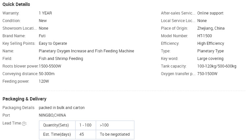Click the 45 days estimate cell
Viewport: 246px width, 140px height.
tap(86, 134)
